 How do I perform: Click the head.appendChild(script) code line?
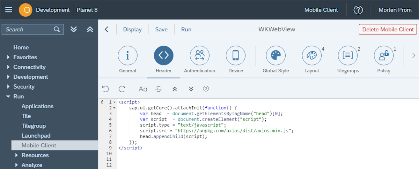click(174, 137)
